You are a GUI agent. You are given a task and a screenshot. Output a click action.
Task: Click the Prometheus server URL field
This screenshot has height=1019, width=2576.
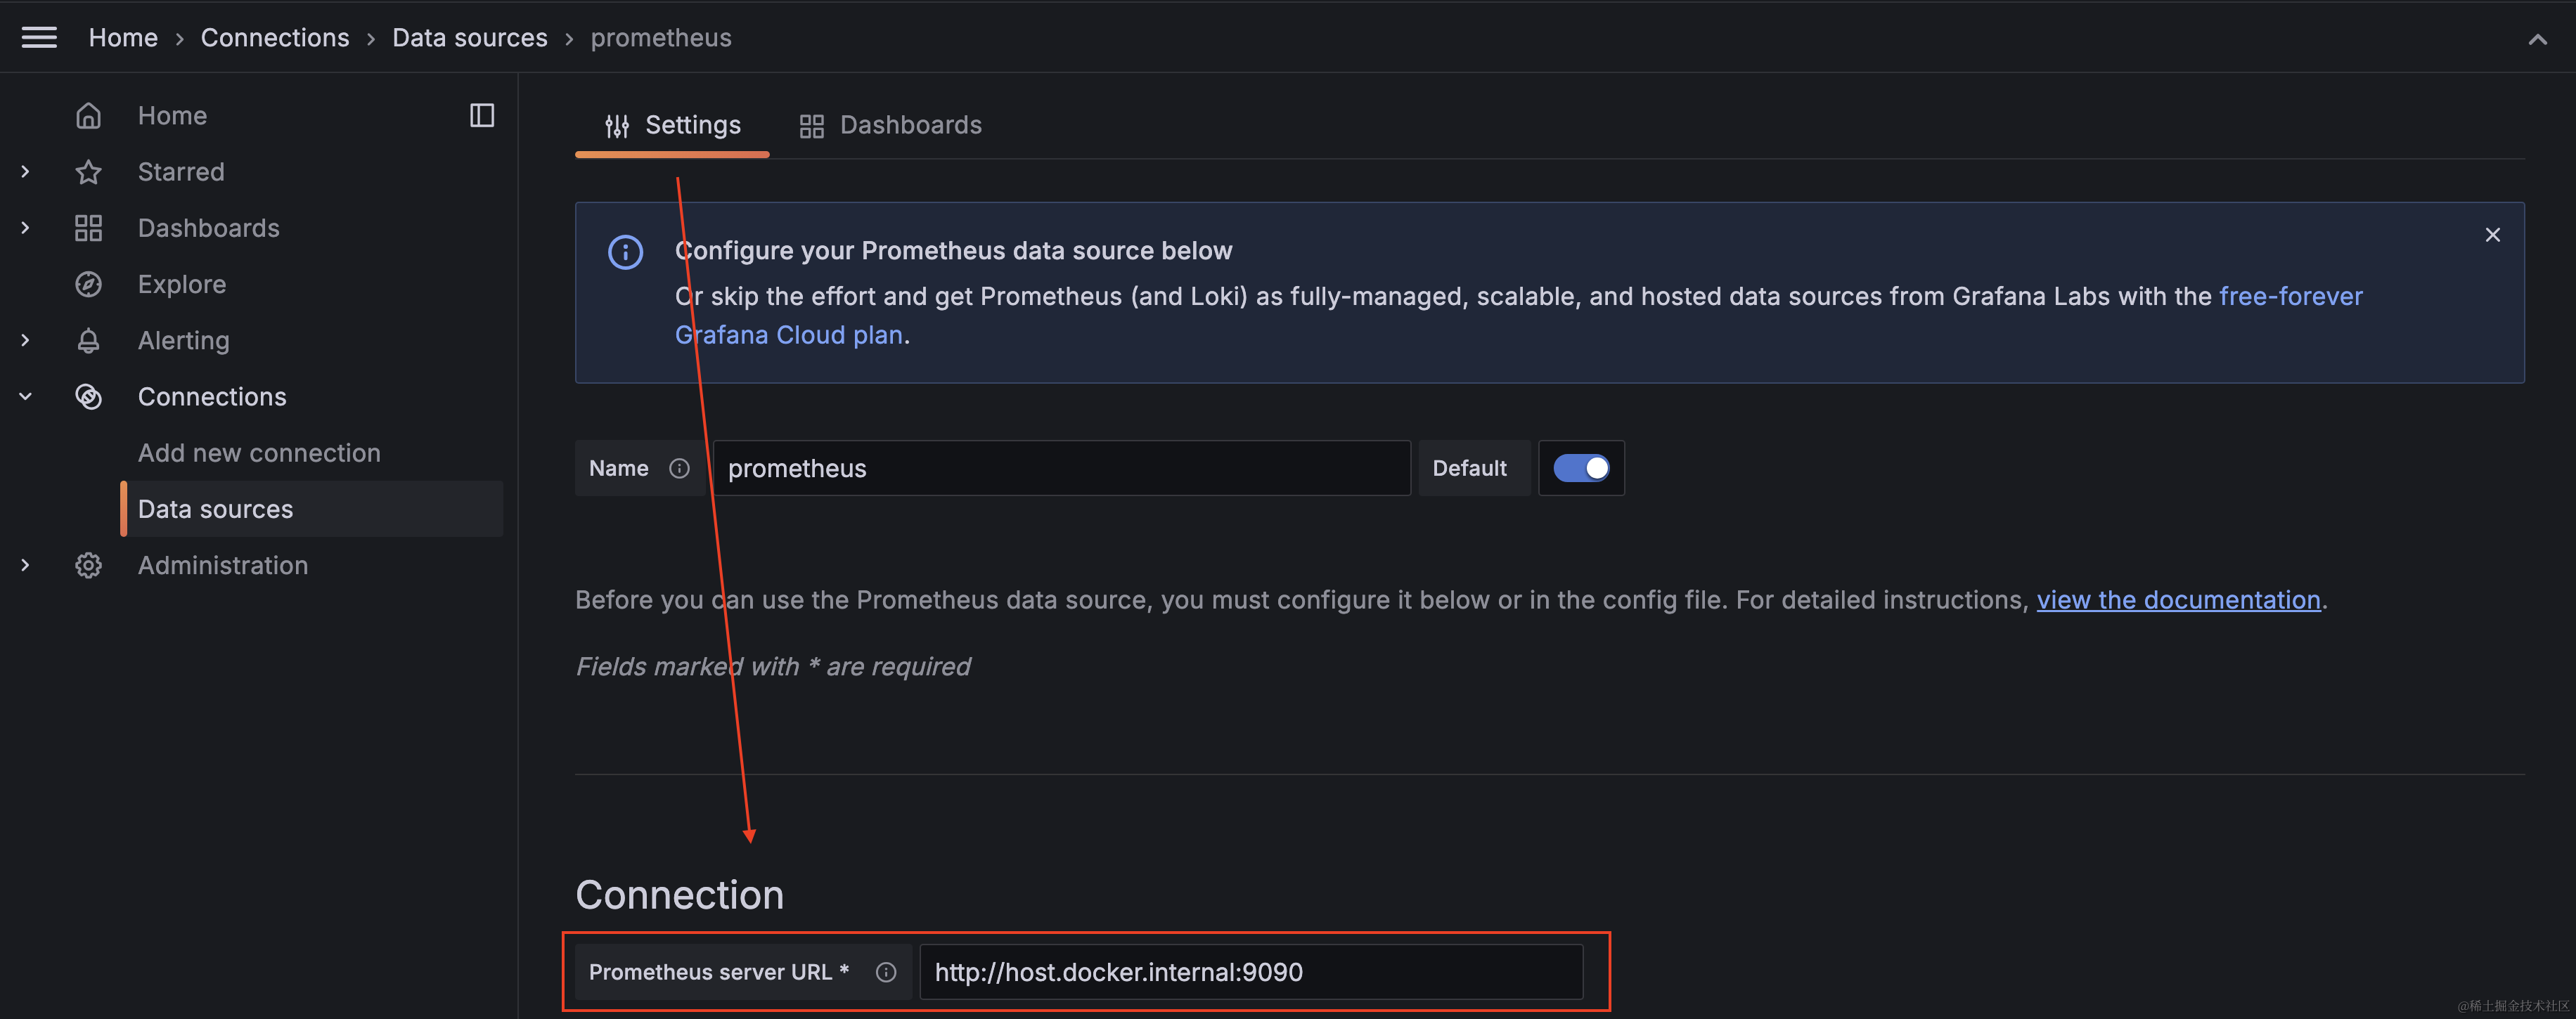(1250, 972)
